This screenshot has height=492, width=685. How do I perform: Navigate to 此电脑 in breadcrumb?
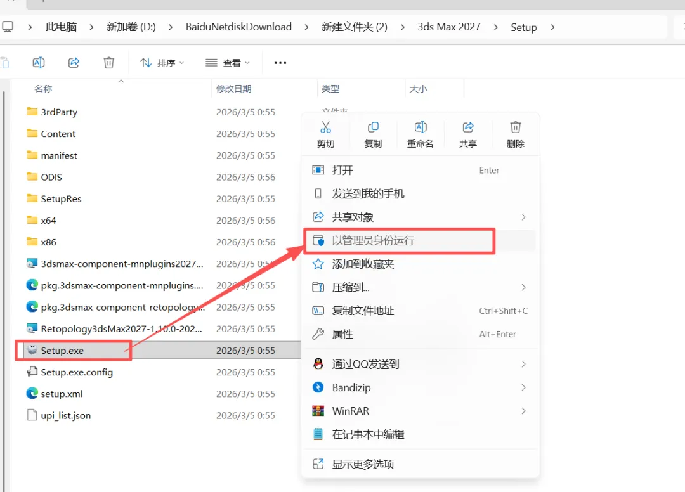pos(61,27)
